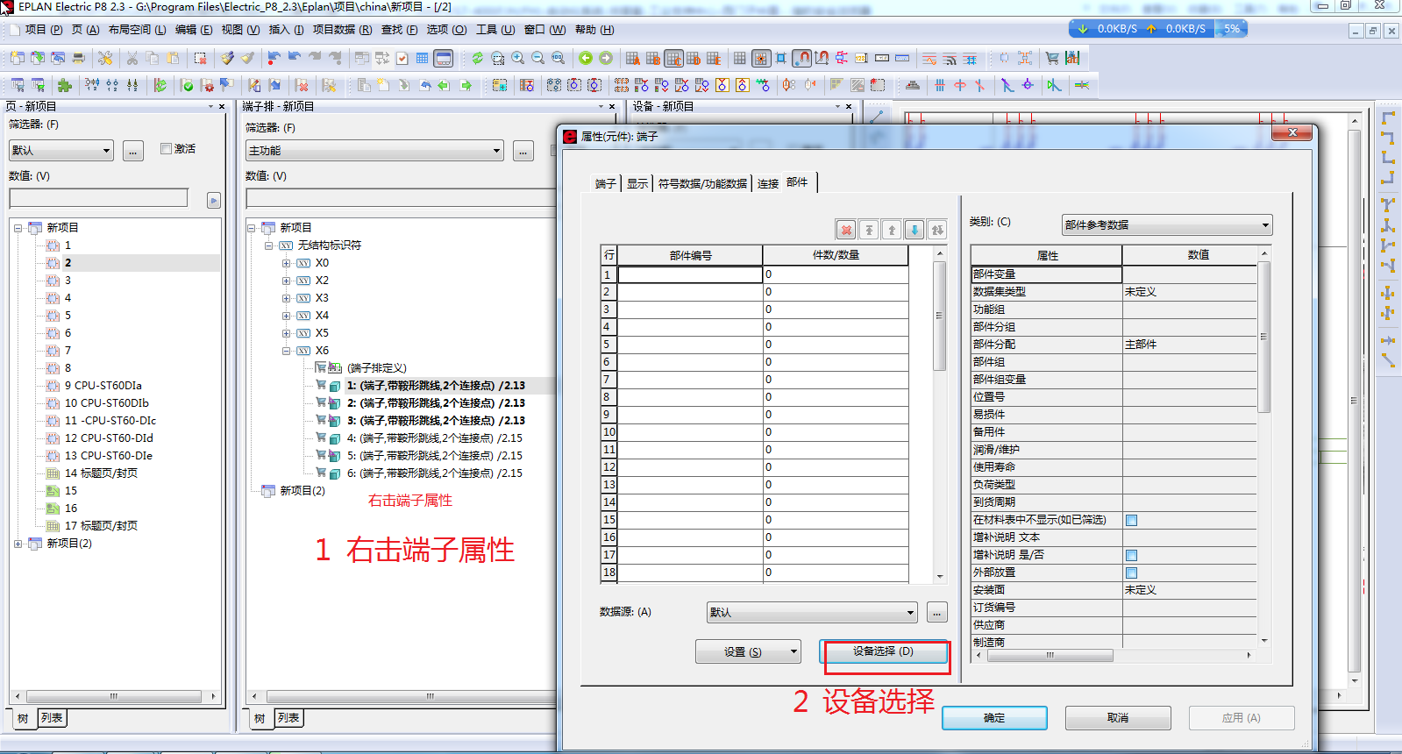The width and height of the screenshot is (1402, 754).
Task: Switch to the 符号数据/功能数据 tab
Action: pyautogui.click(x=702, y=183)
